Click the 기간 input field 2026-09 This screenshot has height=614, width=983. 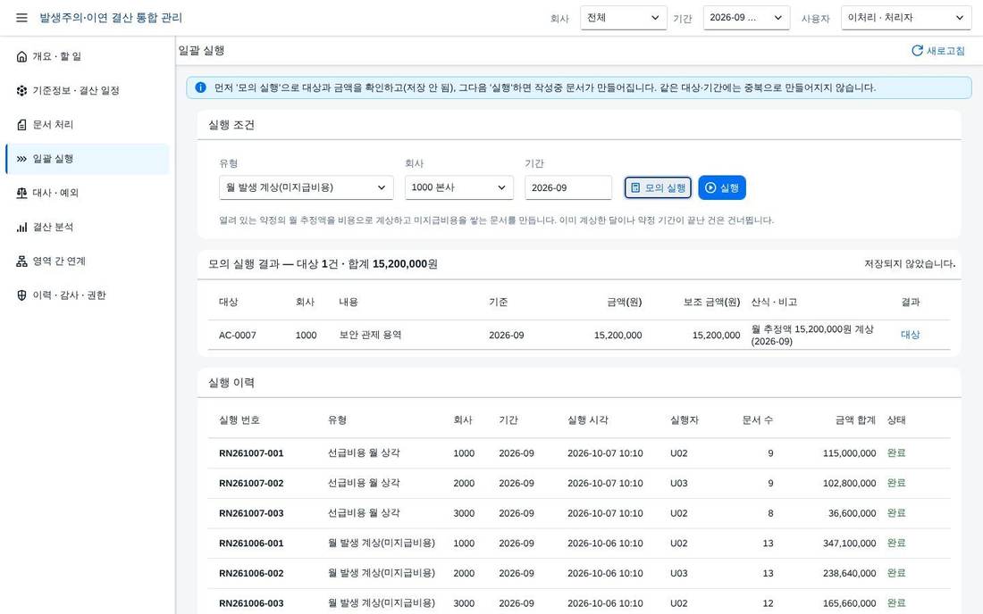coord(568,187)
